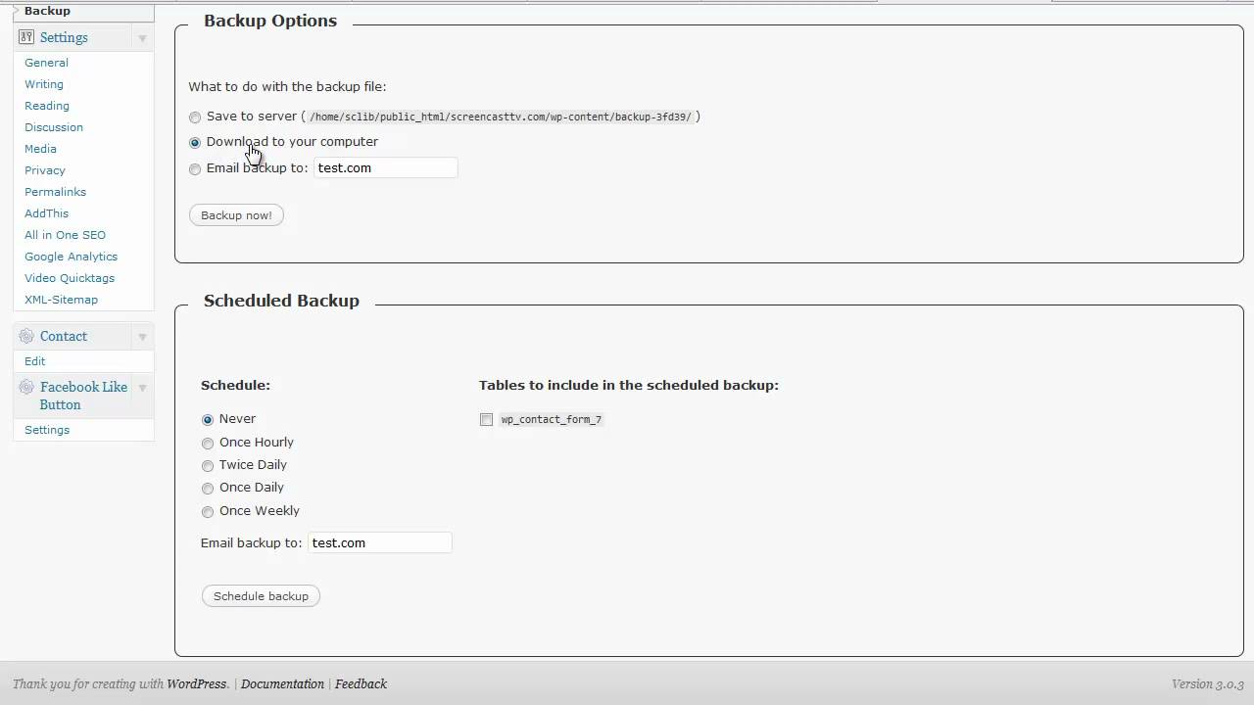Open the Contact section heading
This screenshot has height=705, width=1254.
tap(64, 336)
